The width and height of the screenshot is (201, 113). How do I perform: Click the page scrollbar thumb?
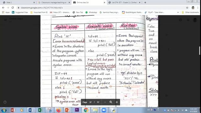199,51
